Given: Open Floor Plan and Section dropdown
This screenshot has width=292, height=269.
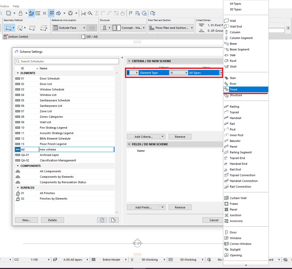Looking at the screenshot, I should [x=171, y=28].
